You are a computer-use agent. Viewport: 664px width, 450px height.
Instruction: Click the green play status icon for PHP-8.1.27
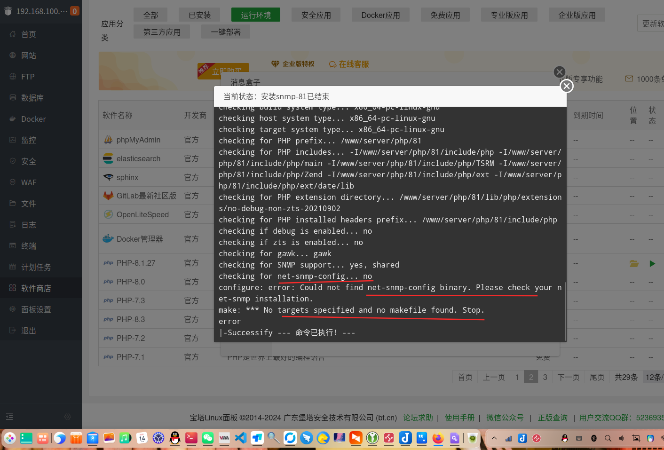coord(652,263)
